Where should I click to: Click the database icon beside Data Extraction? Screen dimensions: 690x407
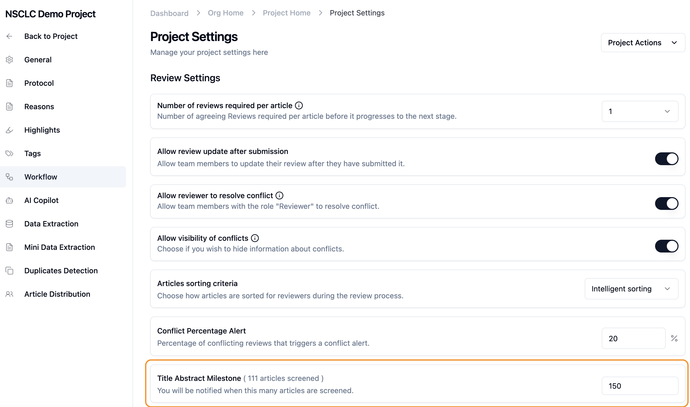(9, 224)
